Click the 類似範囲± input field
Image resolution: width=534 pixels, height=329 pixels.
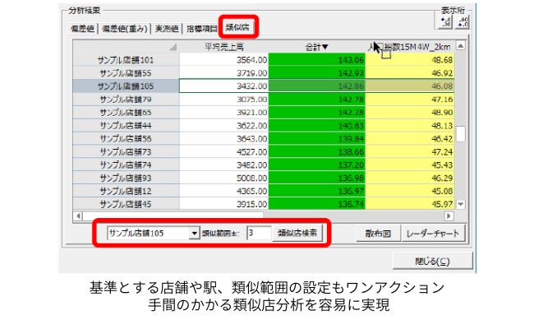click(259, 234)
